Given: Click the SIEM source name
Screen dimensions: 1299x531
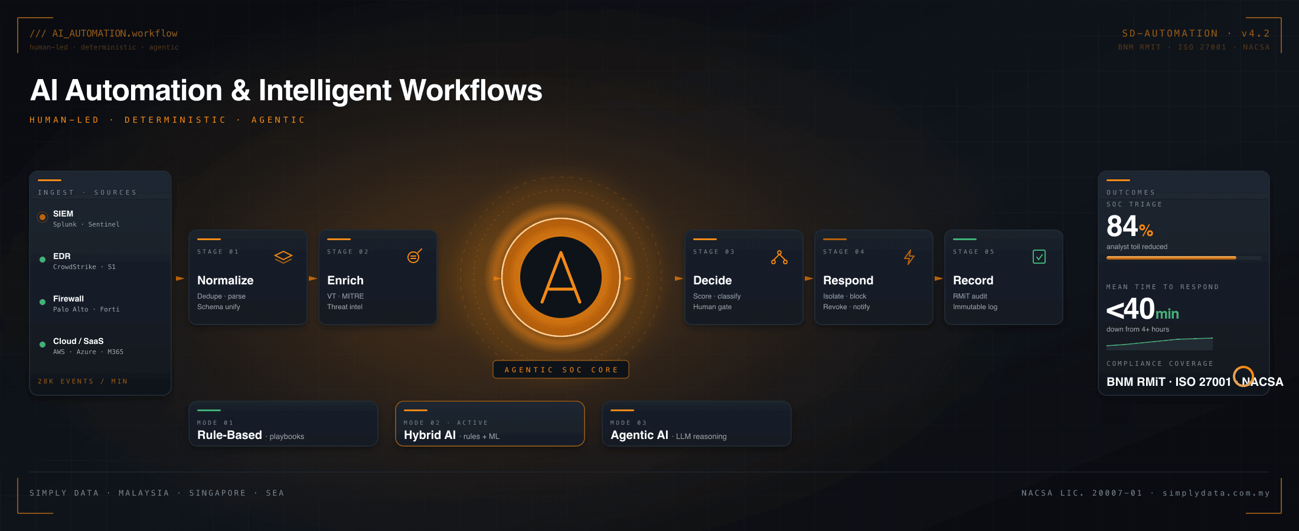Looking at the screenshot, I should (63, 214).
